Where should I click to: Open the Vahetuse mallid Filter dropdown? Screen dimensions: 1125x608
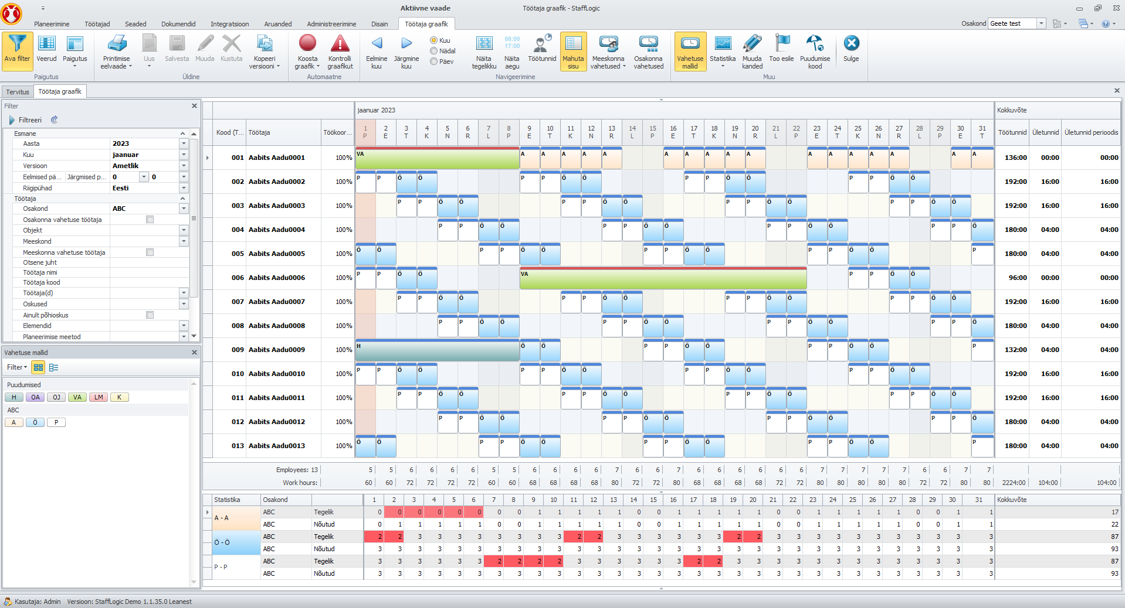(x=17, y=367)
